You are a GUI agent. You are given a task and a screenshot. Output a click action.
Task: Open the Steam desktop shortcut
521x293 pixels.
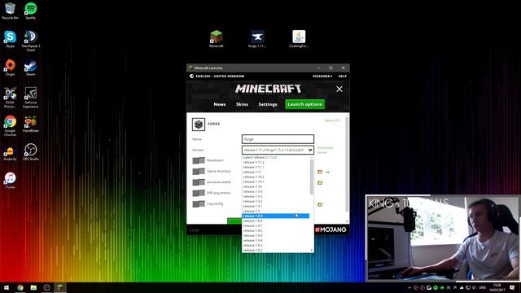31,68
